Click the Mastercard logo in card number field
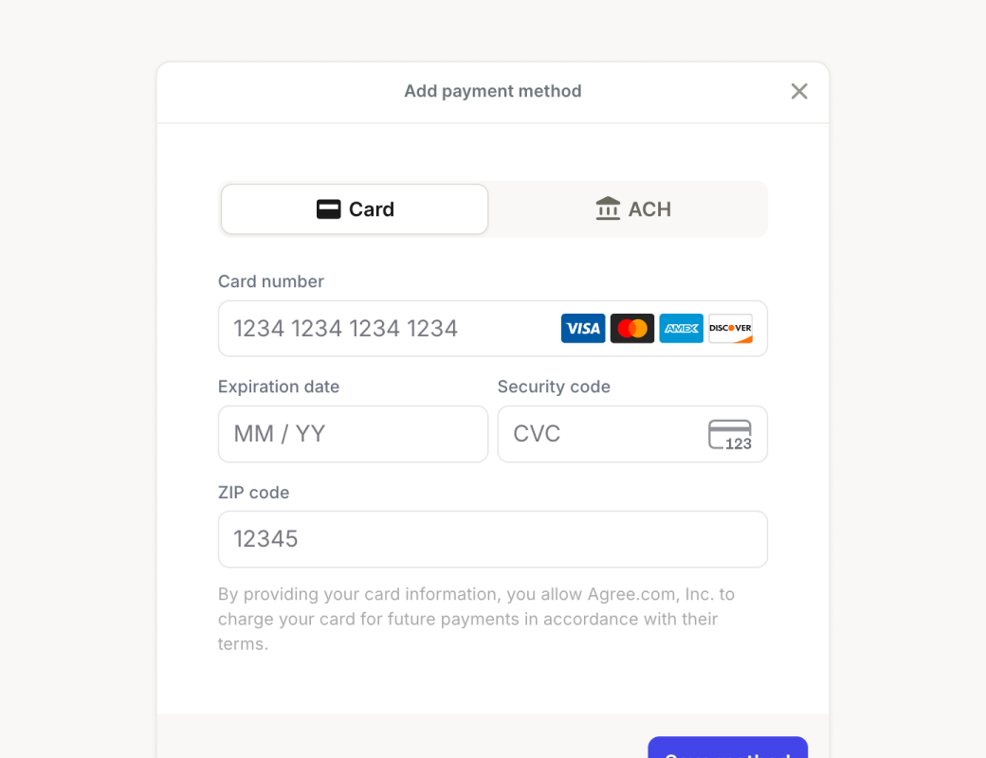 (x=632, y=329)
